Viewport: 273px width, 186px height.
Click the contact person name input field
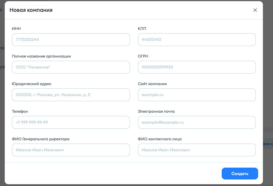[x=197, y=150]
